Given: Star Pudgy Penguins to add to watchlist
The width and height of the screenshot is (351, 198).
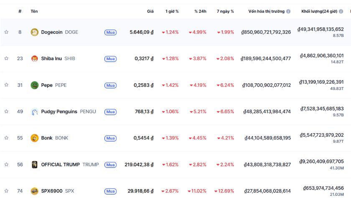Looking at the screenshot, I should coord(7,111).
